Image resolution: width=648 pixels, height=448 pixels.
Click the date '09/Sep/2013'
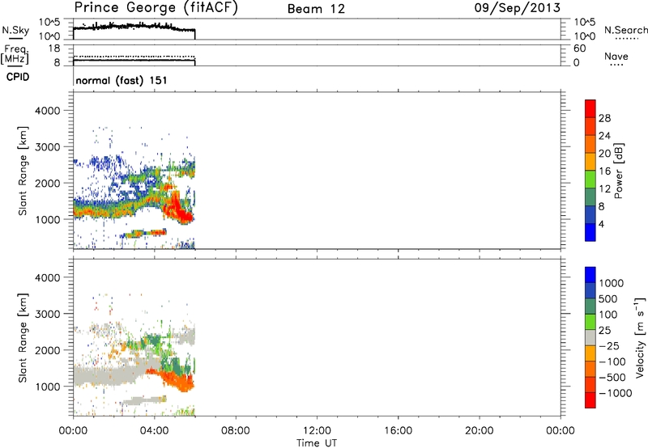pos(518,7)
